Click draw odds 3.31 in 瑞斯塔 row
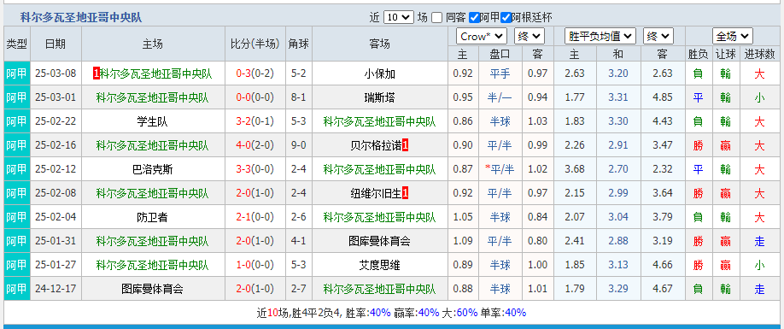The height and width of the screenshot is (329, 784). 618,97
